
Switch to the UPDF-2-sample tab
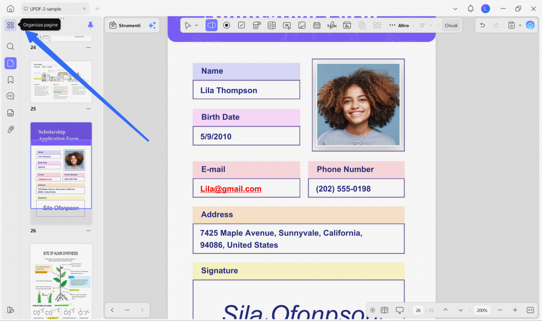pyautogui.click(x=55, y=8)
